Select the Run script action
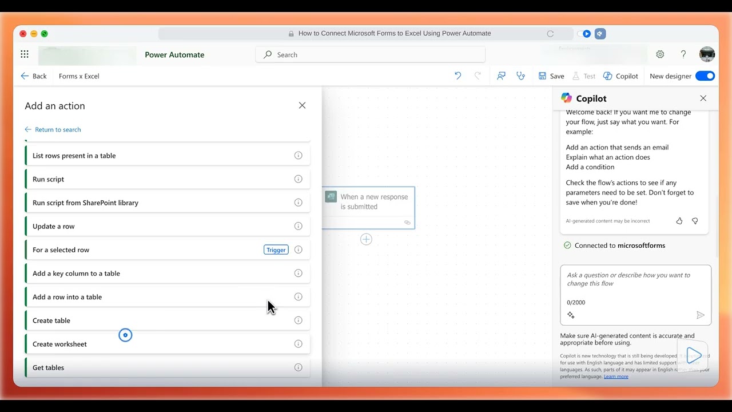Viewport: 732px width, 412px height. coord(168,179)
